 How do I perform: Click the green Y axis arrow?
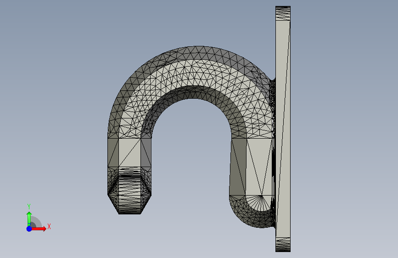29,219
